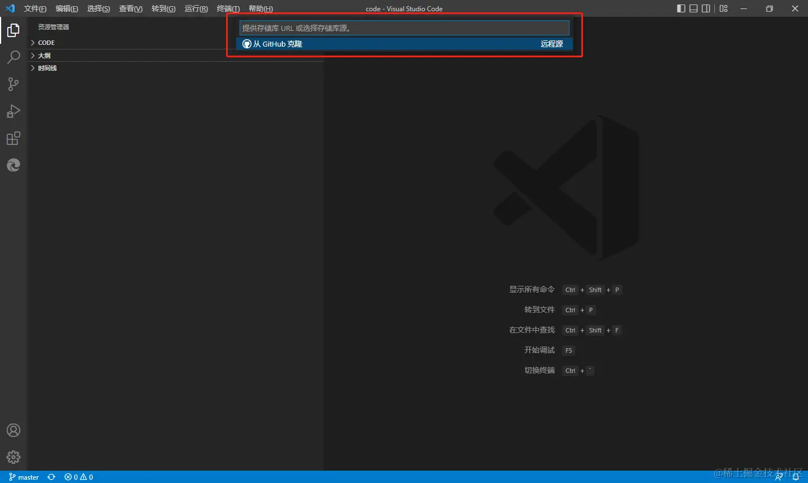Toggle the secondary sidebar

(x=706, y=8)
